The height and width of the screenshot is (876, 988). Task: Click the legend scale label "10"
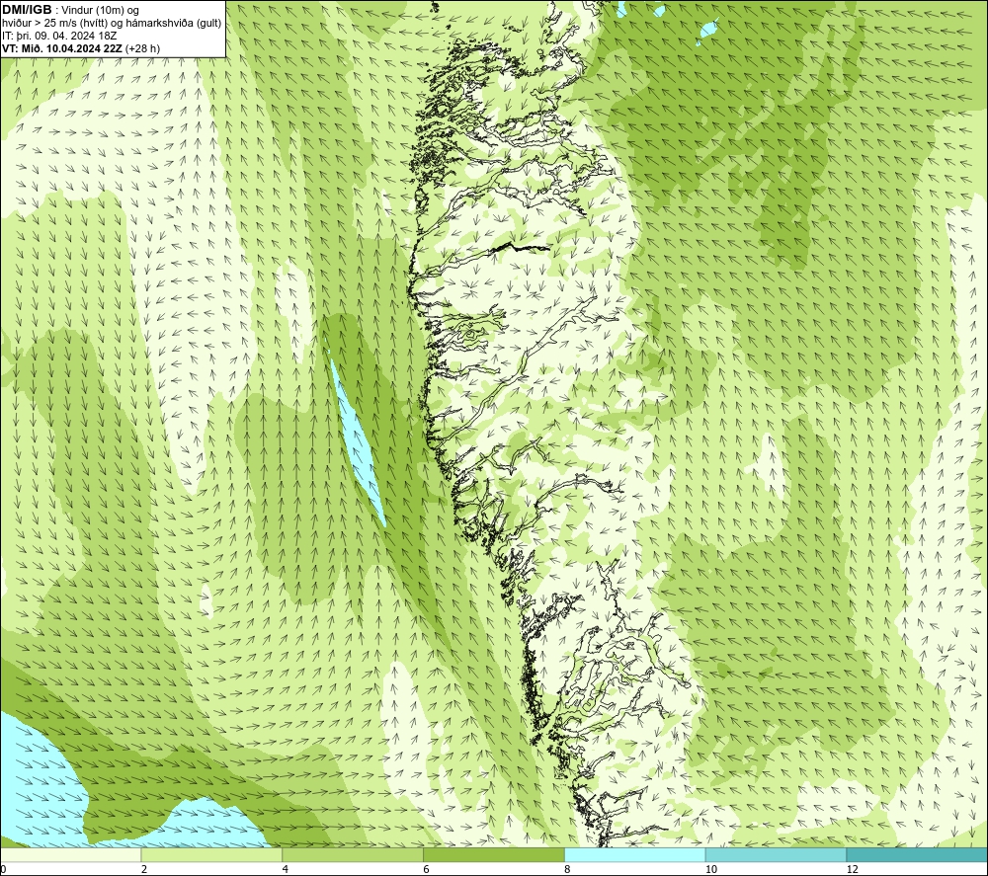711,869
